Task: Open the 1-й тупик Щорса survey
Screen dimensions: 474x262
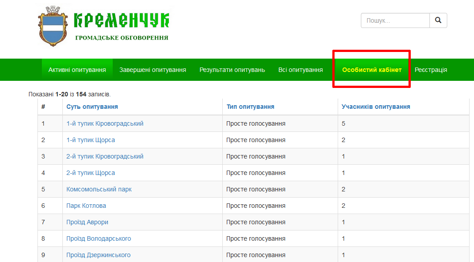Action: click(x=90, y=140)
